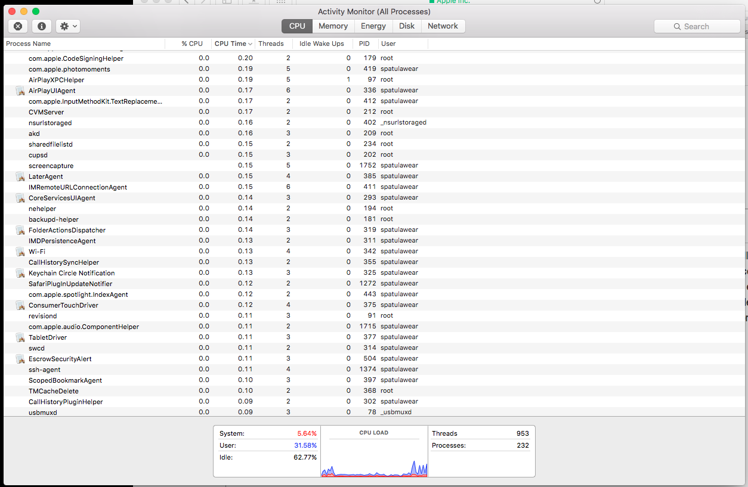Click the TabletDriver process icon
Screen dimensions: 748x487
click(20, 337)
